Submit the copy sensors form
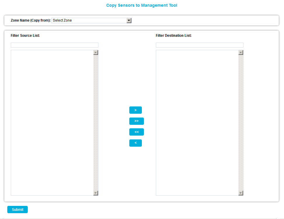This screenshot has width=284, height=219. (x=18, y=210)
